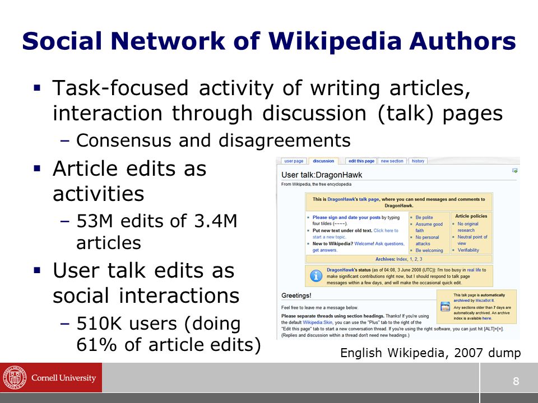Open 'Please sign and date your posts' link
538x403 pixels.
(x=346, y=217)
